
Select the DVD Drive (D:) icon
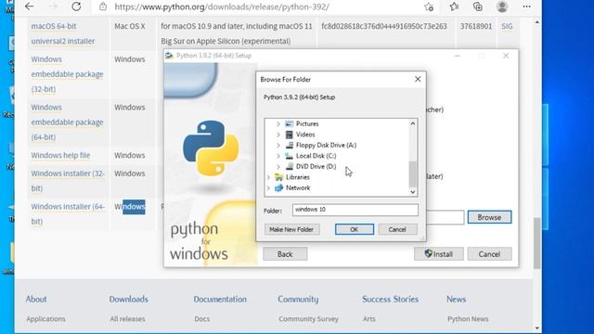pos(289,166)
